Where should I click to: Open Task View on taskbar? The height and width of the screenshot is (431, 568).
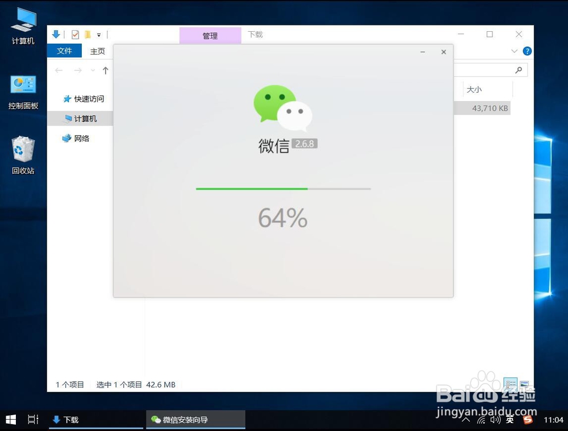pos(33,420)
